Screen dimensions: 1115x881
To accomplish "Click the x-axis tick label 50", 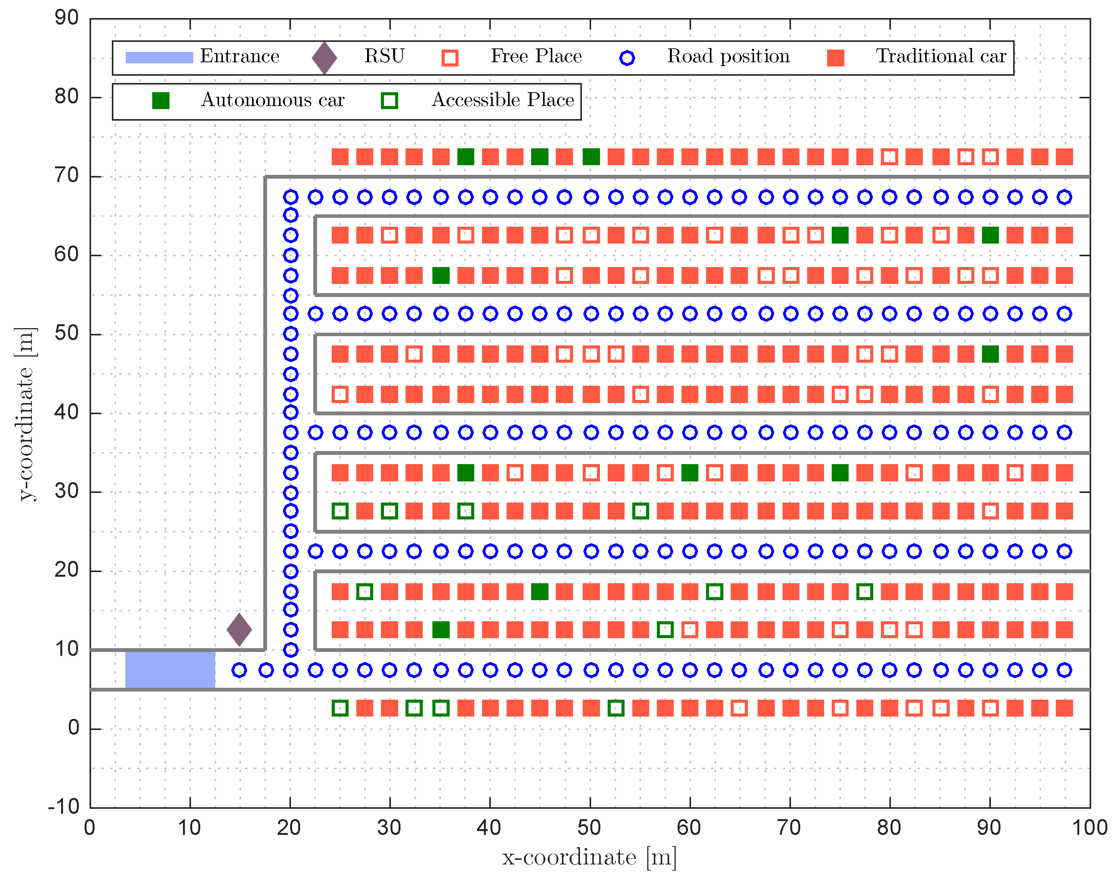I will click(x=589, y=828).
